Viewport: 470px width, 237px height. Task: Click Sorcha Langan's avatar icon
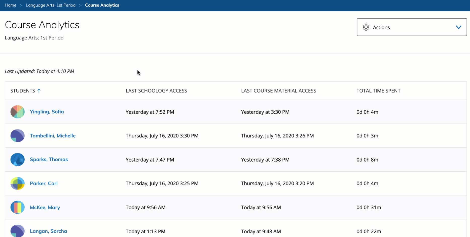tap(17, 231)
